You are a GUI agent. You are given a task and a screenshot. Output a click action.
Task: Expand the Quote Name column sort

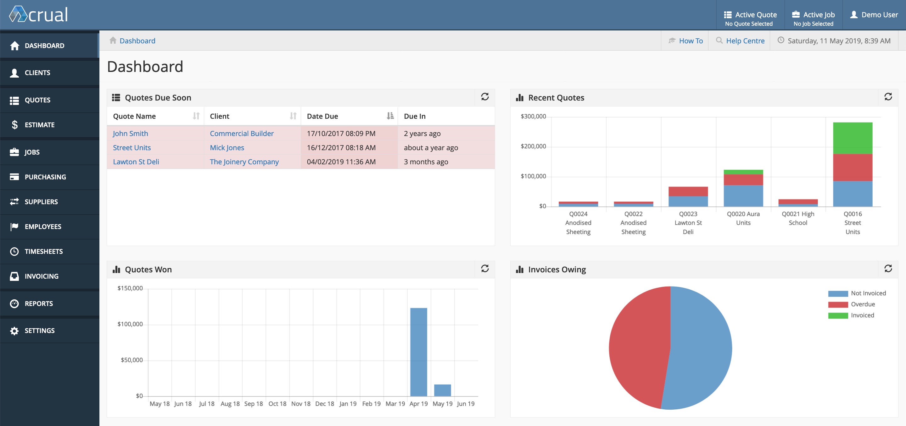[x=195, y=115]
